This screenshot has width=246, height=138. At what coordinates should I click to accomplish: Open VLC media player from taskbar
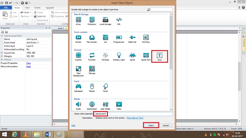pos(26,134)
